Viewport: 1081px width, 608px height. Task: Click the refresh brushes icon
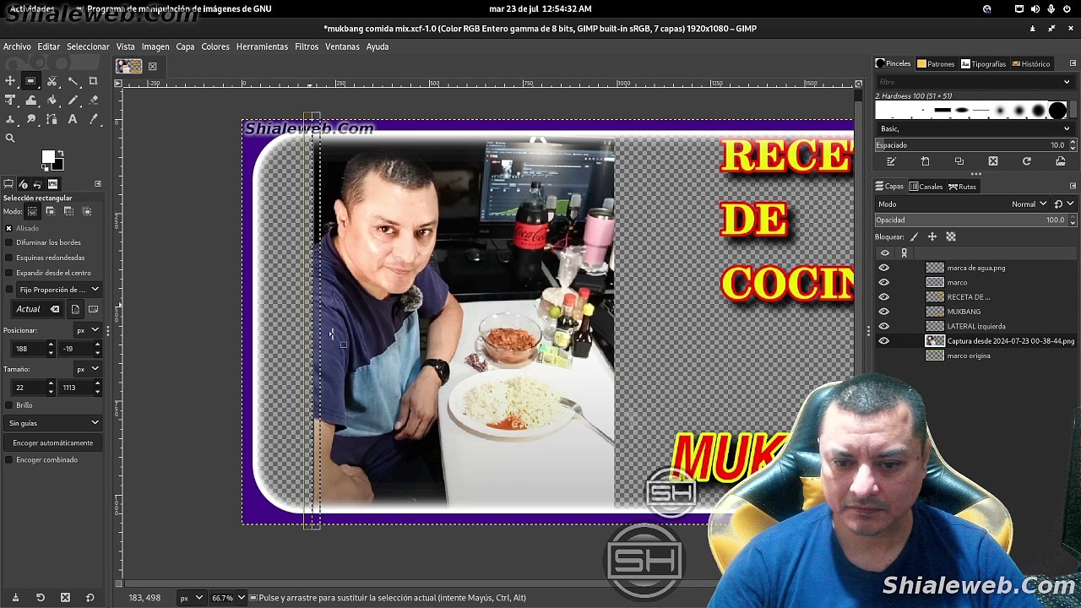tap(1026, 161)
